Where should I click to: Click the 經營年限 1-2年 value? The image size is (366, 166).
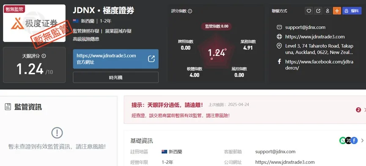point(168,162)
